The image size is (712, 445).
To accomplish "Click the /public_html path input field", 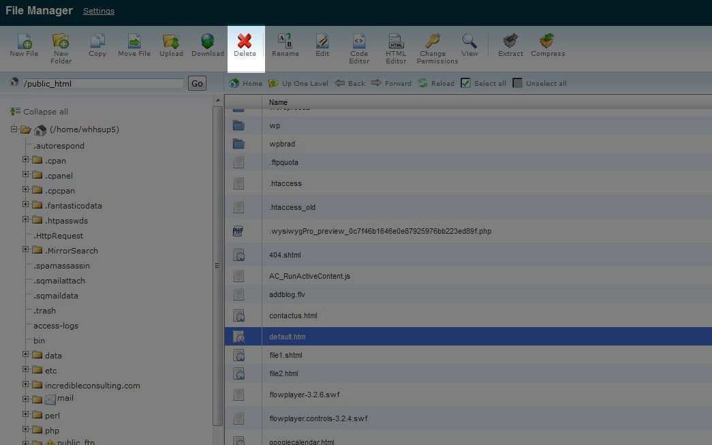I will (102, 84).
